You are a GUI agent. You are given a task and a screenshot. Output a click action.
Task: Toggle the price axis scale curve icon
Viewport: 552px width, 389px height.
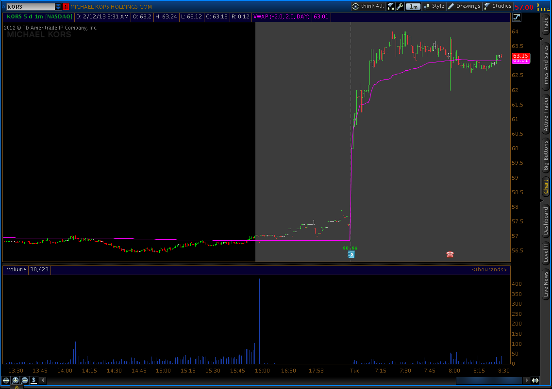(517, 17)
